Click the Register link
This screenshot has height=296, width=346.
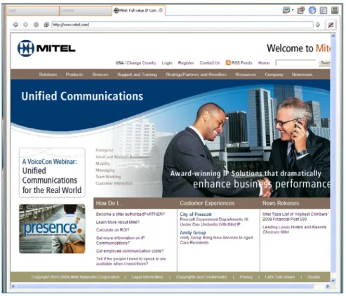point(186,63)
